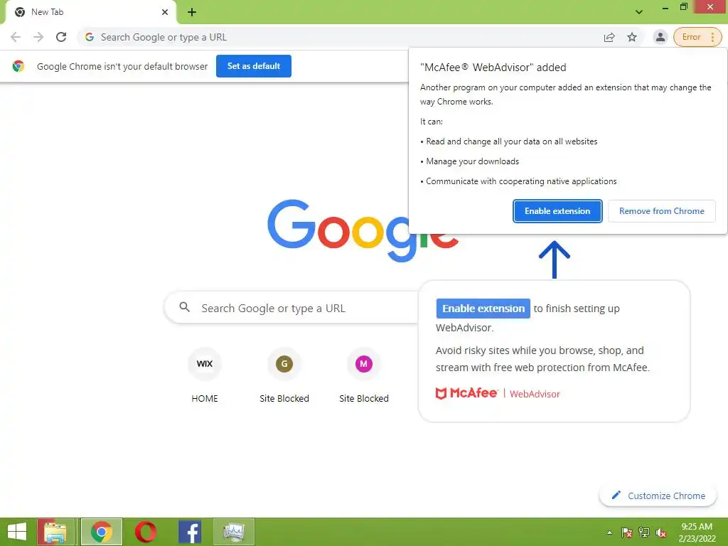Open the WIX HOME shortcut
Image resolution: width=728 pixels, height=546 pixels.
click(204, 375)
